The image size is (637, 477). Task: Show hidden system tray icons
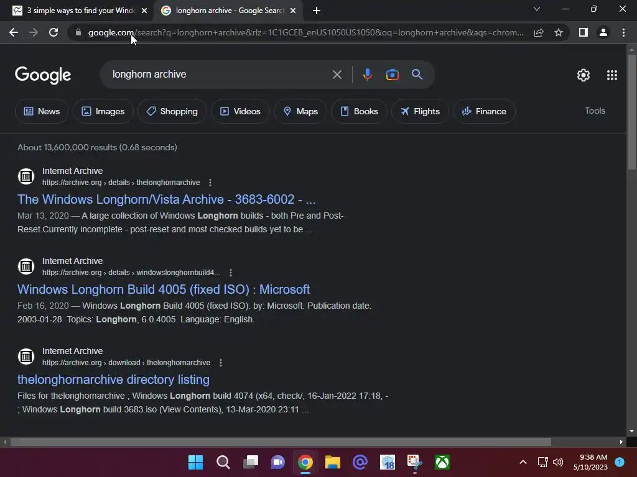click(x=523, y=462)
